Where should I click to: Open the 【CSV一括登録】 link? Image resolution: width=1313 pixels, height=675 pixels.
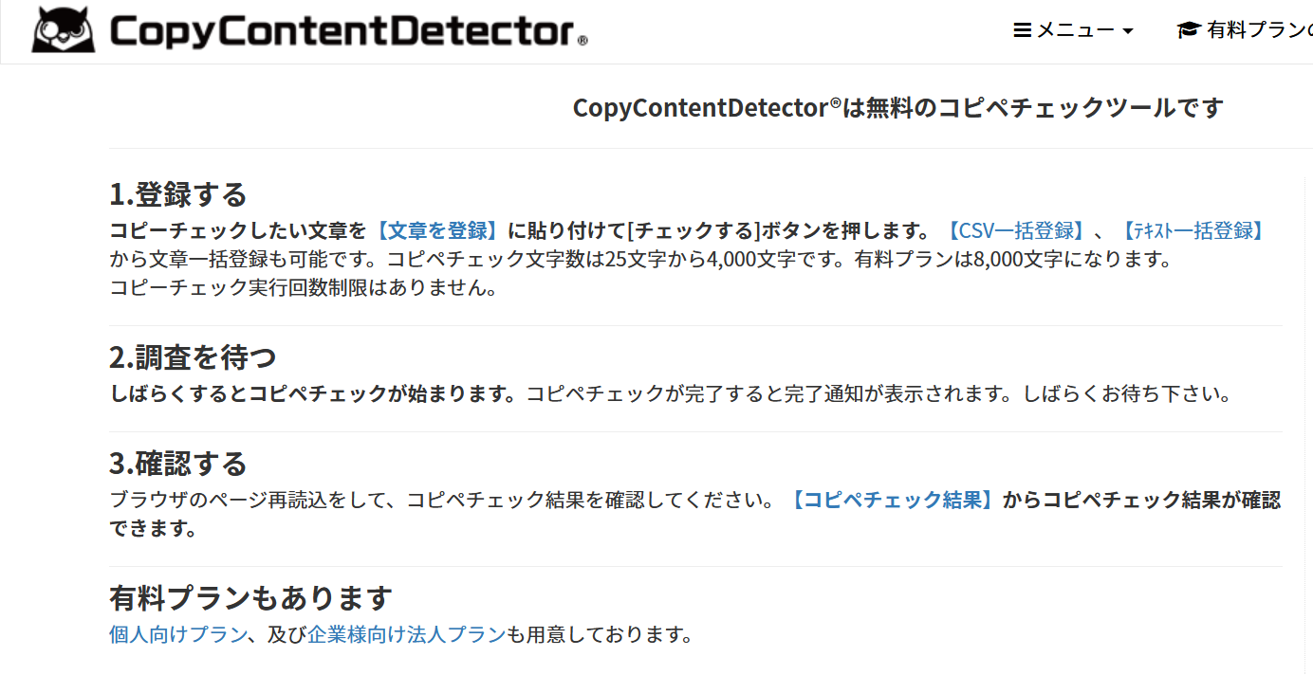(1016, 230)
